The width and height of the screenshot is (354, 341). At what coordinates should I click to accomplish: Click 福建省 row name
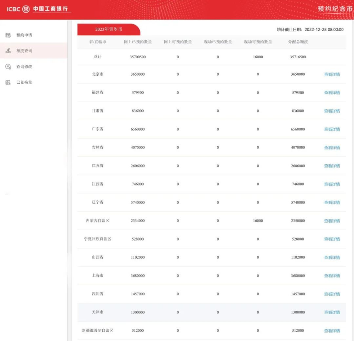98,93
